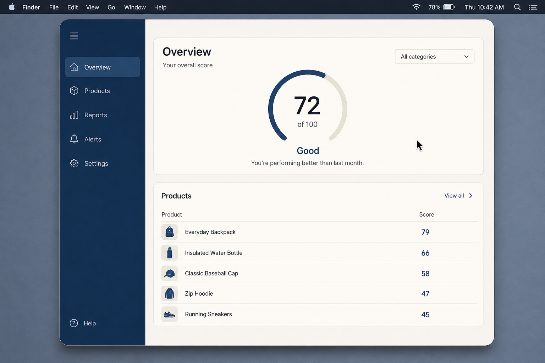Open the Control Center list icon

pos(533,7)
